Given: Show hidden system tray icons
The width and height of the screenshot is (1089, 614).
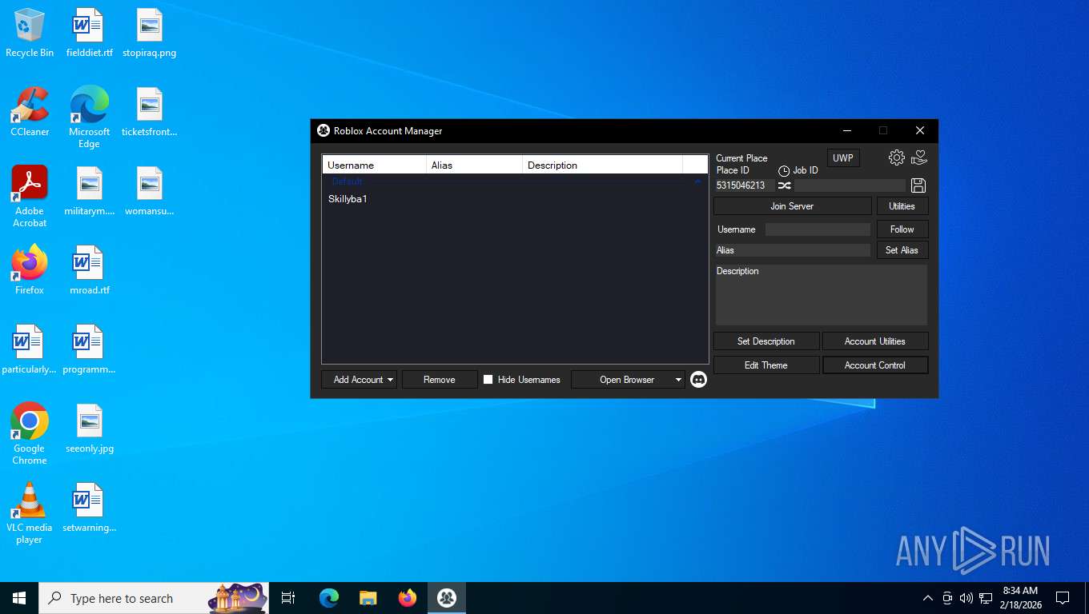Looking at the screenshot, I should 928,598.
